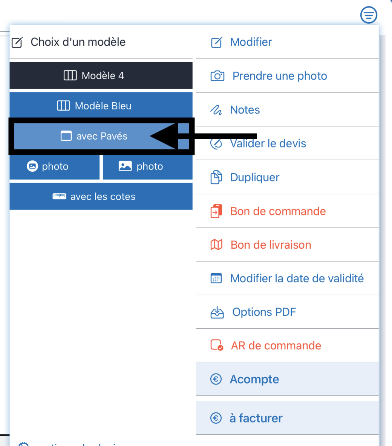The image size is (392, 446).
Task: Click the Bon de commande orange icon
Action: pos(216,211)
